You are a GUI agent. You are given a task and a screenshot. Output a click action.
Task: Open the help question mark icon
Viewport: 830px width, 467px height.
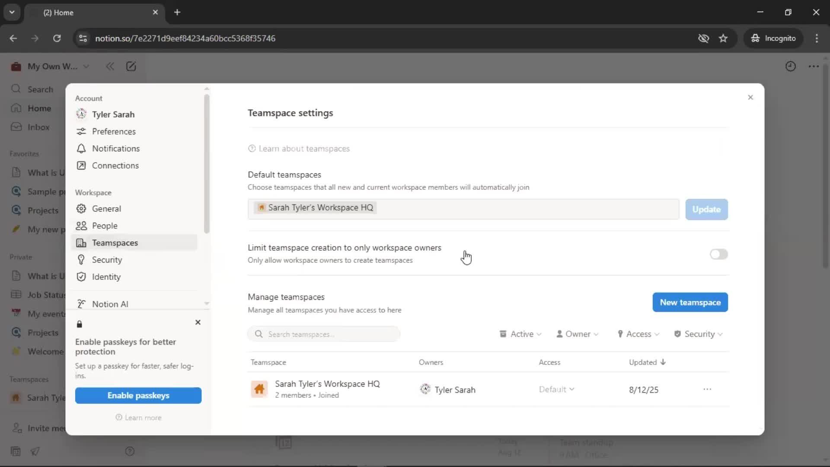pyautogui.click(x=130, y=451)
